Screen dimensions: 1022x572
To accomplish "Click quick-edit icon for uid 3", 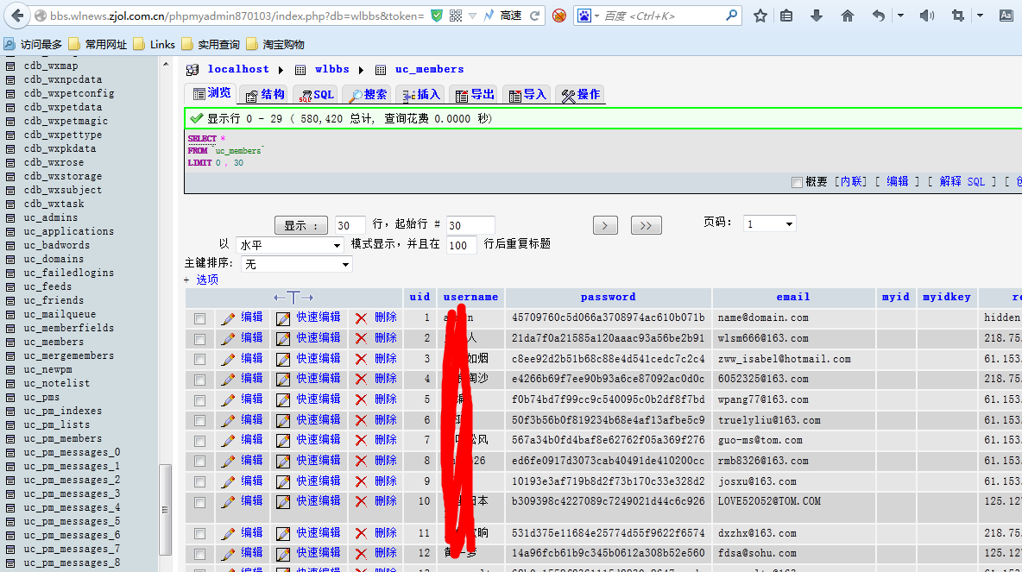I will [x=283, y=360].
